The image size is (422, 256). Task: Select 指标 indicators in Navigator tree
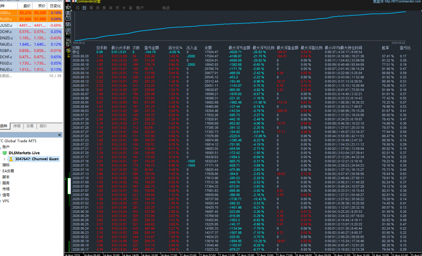(x=6, y=165)
